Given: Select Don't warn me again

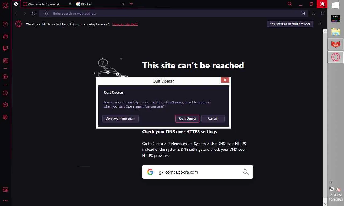Looking at the screenshot, I should coord(120,119).
